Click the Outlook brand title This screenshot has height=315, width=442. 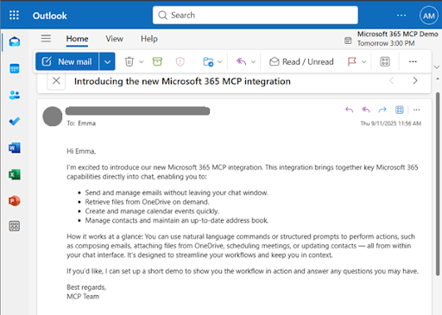[x=49, y=16]
